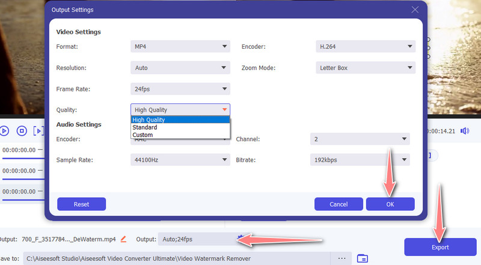Choose Custom in the Quality list
Screen dimensions: 481x265
143,135
